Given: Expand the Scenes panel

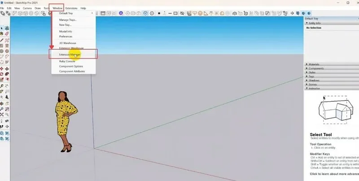Looking at the screenshot, I should pyautogui.click(x=332, y=84).
